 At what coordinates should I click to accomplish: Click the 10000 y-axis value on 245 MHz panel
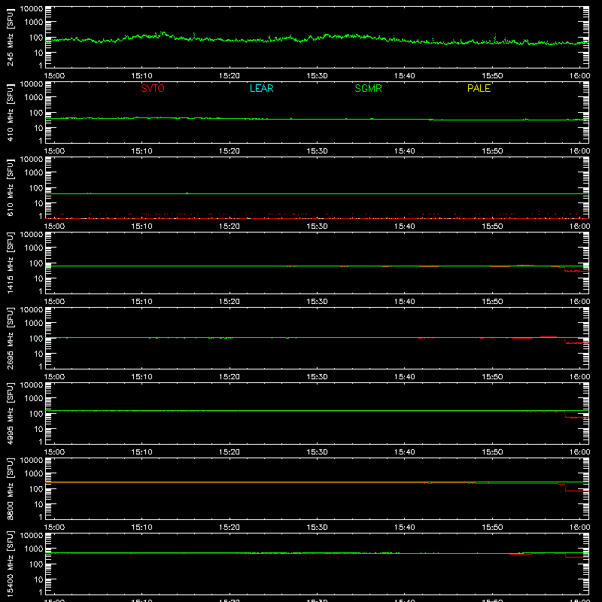tap(32, 9)
